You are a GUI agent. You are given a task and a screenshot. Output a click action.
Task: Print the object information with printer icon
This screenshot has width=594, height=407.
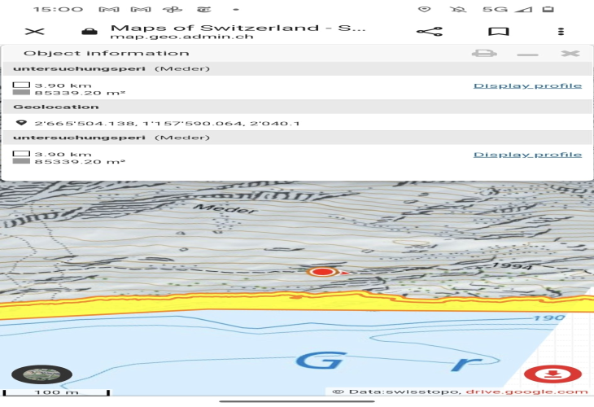point(485,54)
